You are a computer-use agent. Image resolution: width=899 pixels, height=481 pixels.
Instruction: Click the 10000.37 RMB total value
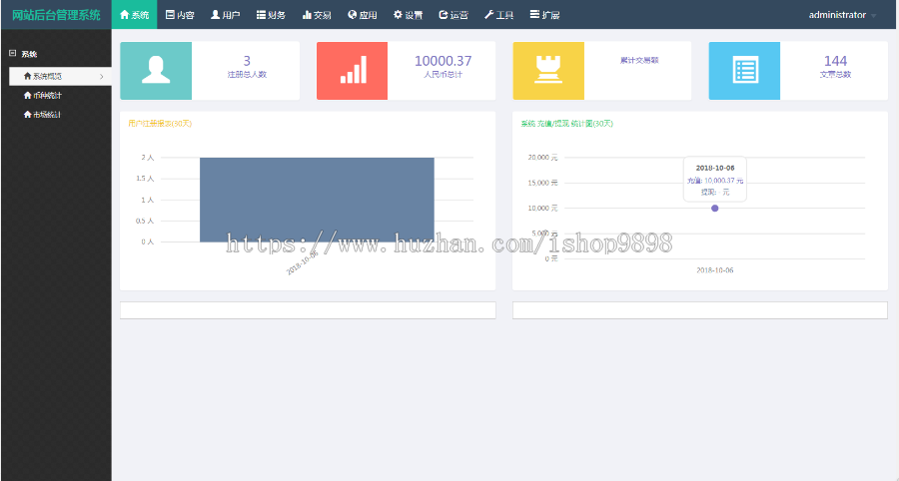tap(444, 61)
